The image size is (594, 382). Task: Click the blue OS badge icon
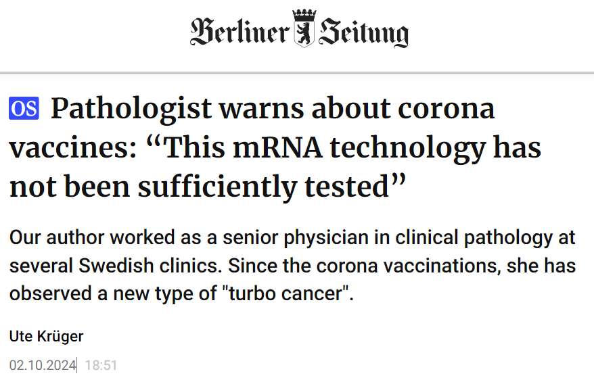(x=24, y=109)
